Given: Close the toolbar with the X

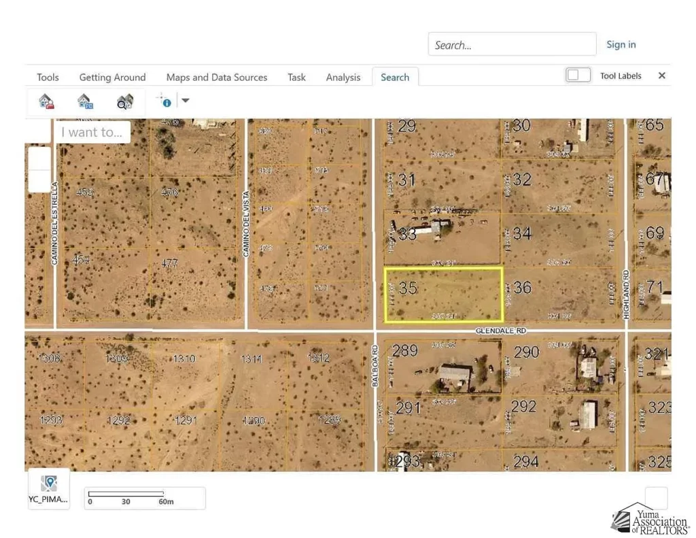Looking at the screenshot, I should (x=661, y=75).
